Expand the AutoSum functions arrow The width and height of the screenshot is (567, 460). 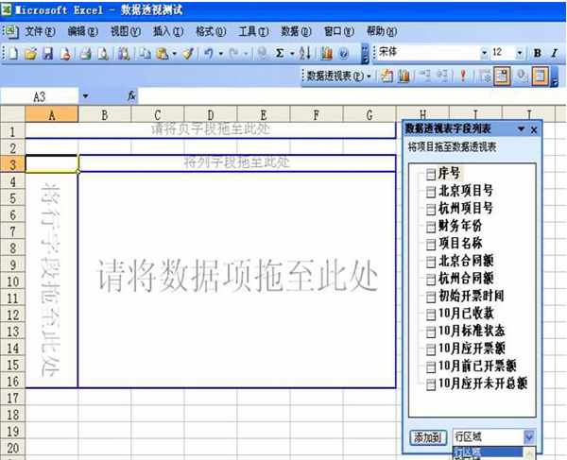(x=292, y=54)
